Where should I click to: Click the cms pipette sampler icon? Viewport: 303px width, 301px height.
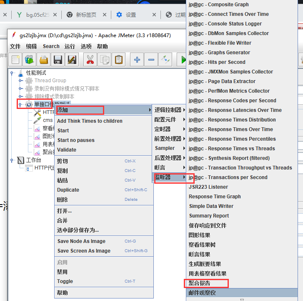[37, 120]
